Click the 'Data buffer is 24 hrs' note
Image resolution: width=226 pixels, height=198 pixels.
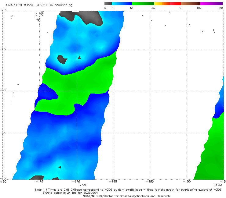pyautogui.click(x=70, y=193)
